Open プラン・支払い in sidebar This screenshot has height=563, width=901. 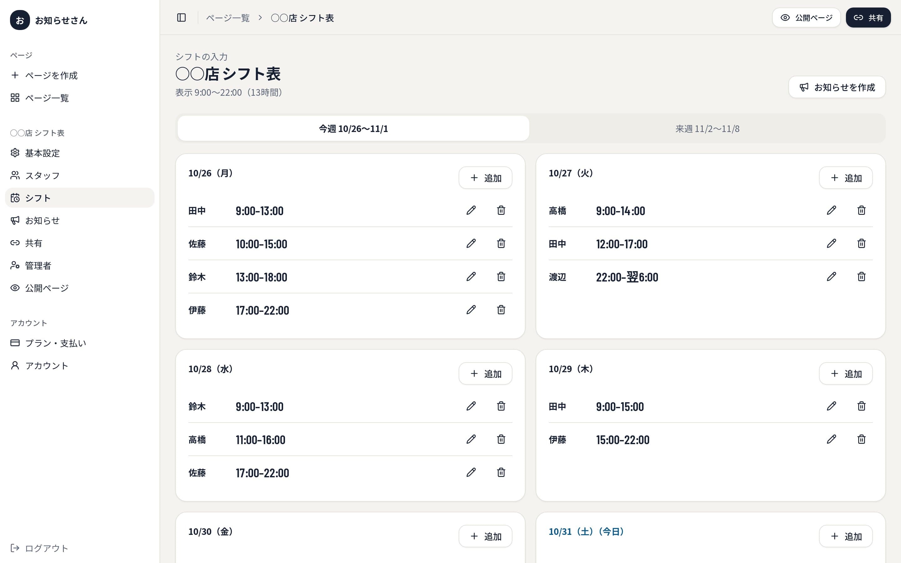80,343
